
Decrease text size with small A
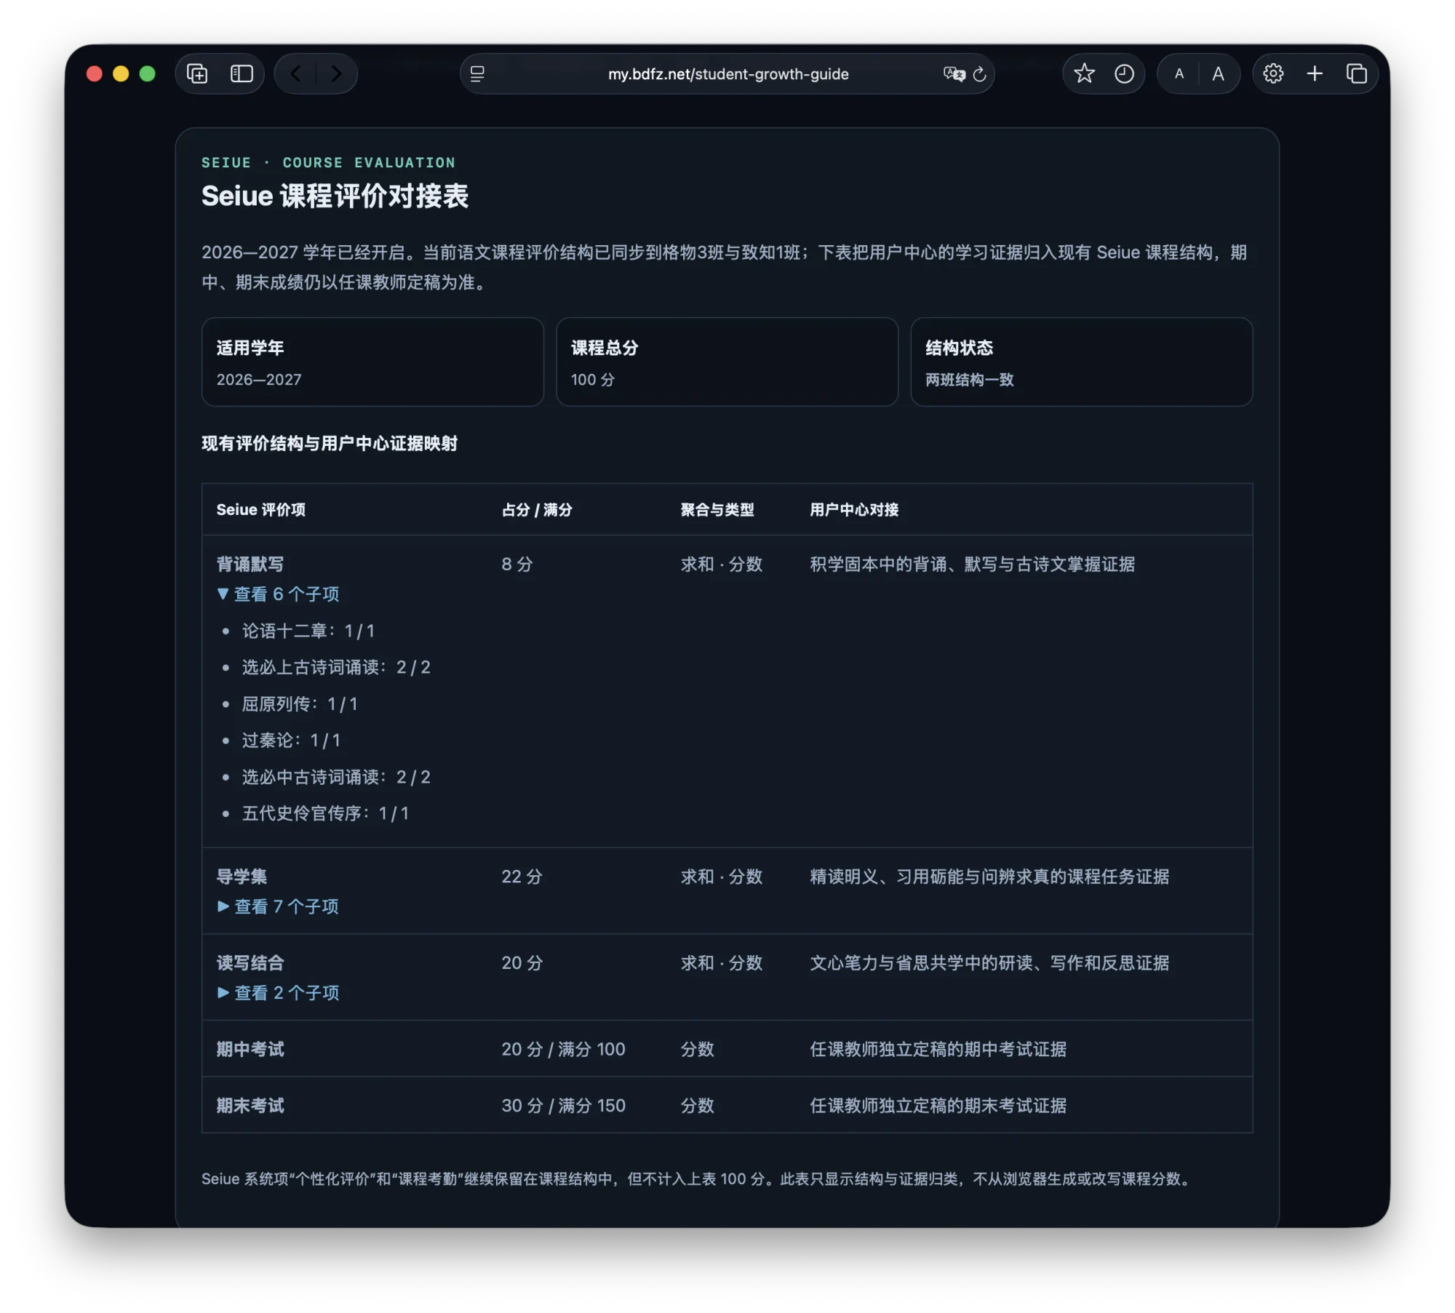point(1179,73)
